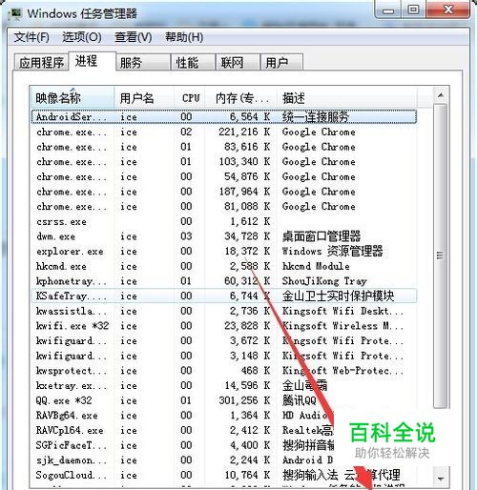Select the SGPicFaceT... process
The image size is (477, 490).
224,445
